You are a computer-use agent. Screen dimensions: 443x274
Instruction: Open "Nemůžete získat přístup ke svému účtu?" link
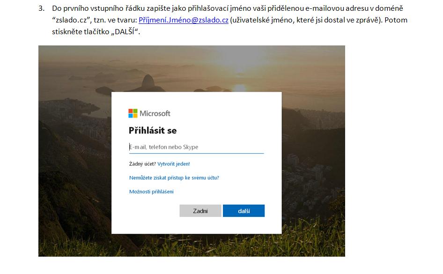click(x=174, y=178)
